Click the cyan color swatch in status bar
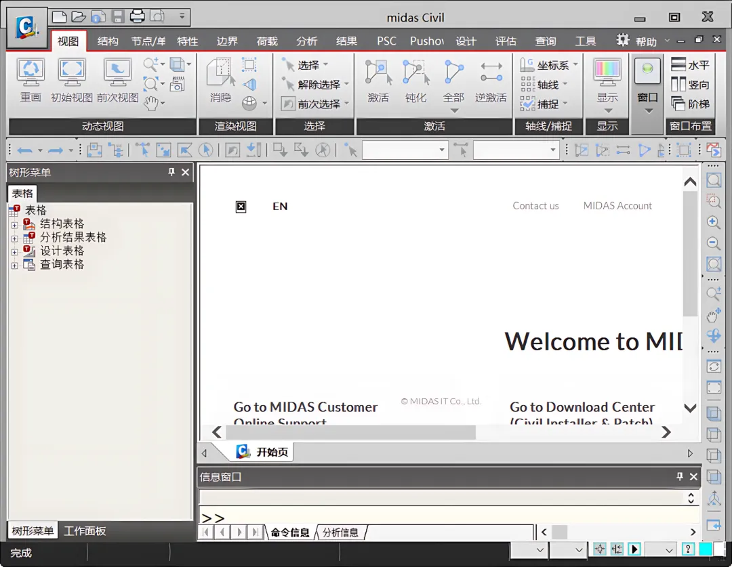The width and height of the screenshot is (732, 567). pos(705,549)
